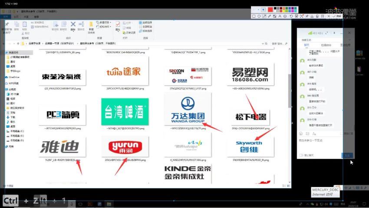The width and height of the screenshot is (369, 208).
Task: Click Select all in the ribbon
Action: pyautogui.click(x=145, y=23)
